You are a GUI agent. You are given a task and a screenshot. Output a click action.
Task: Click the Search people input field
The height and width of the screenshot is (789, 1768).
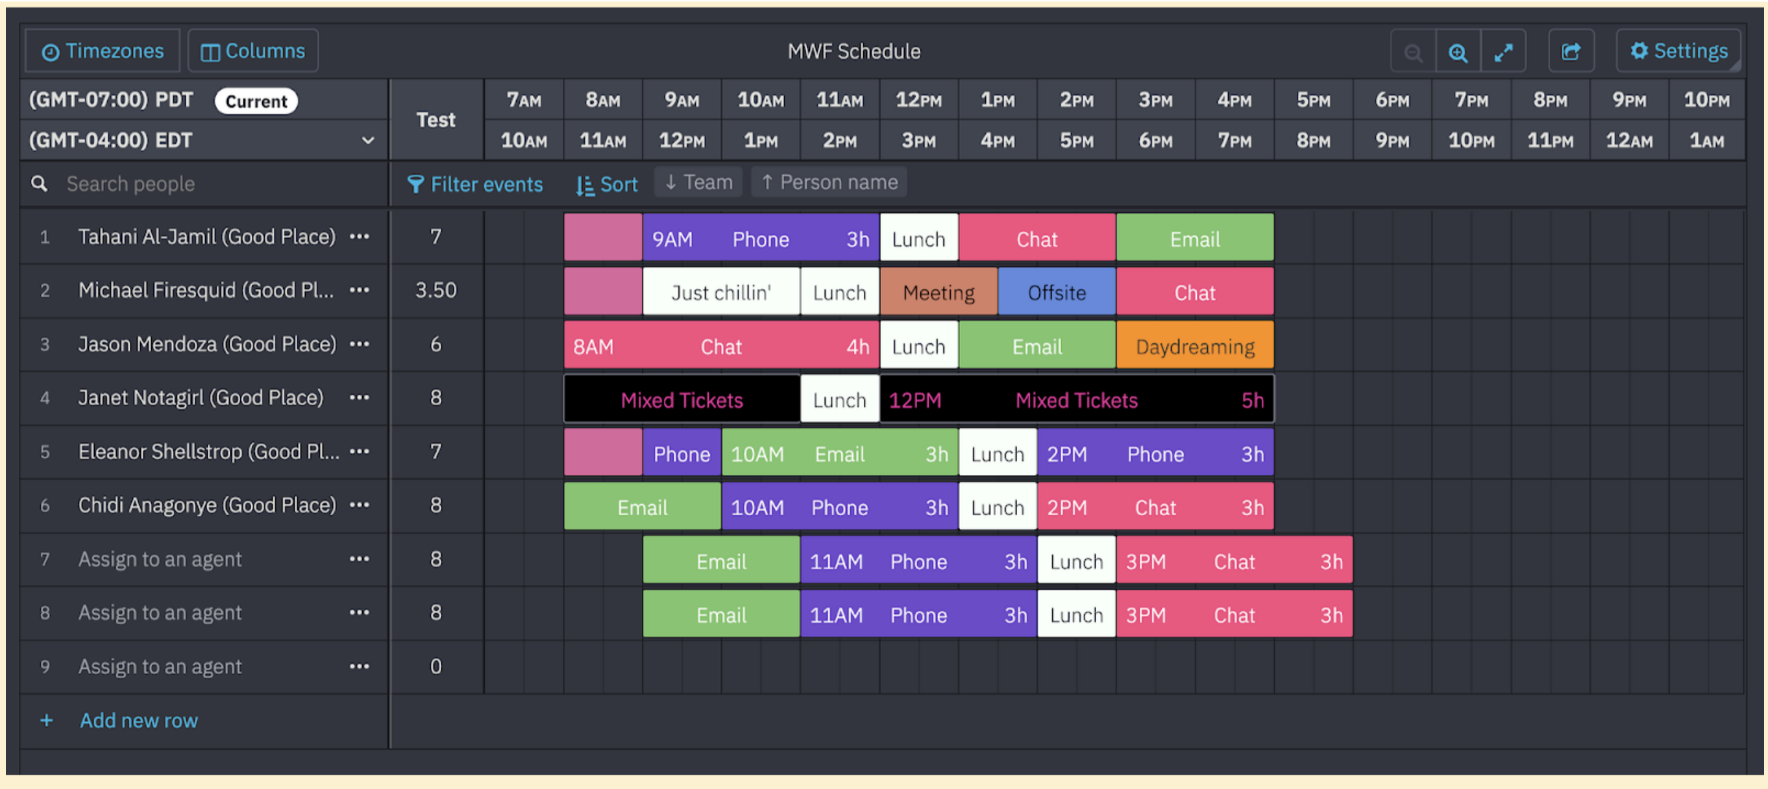tap(171, 183)
